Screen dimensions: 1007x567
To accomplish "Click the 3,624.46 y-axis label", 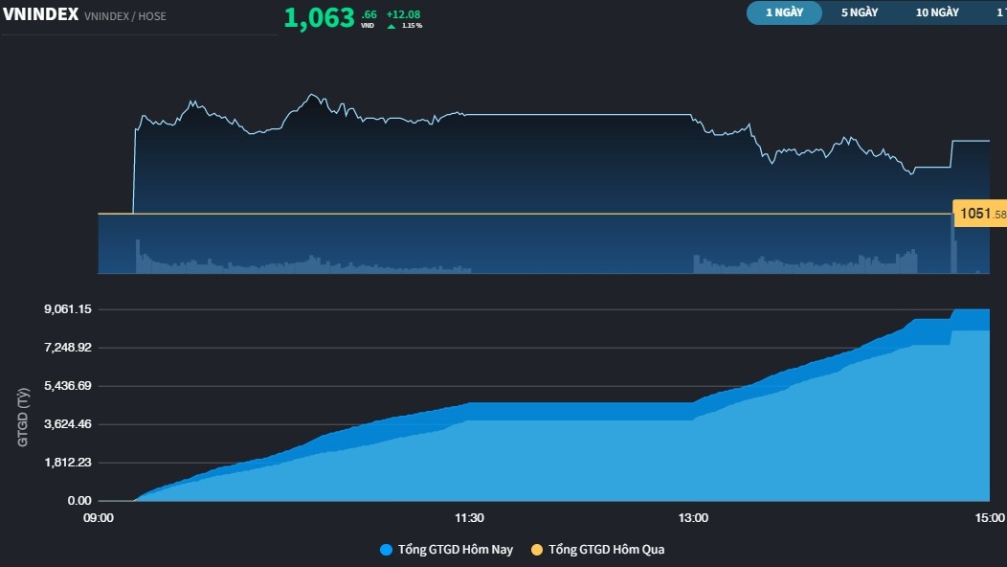I will click(67, 424).
